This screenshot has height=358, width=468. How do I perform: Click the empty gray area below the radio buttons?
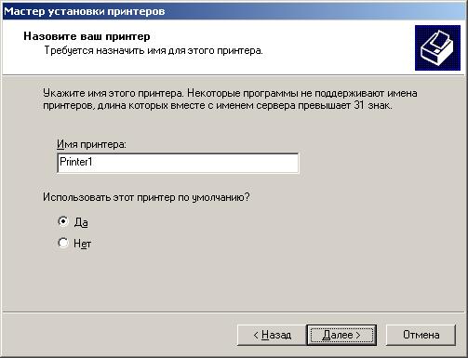coord(233,279)
